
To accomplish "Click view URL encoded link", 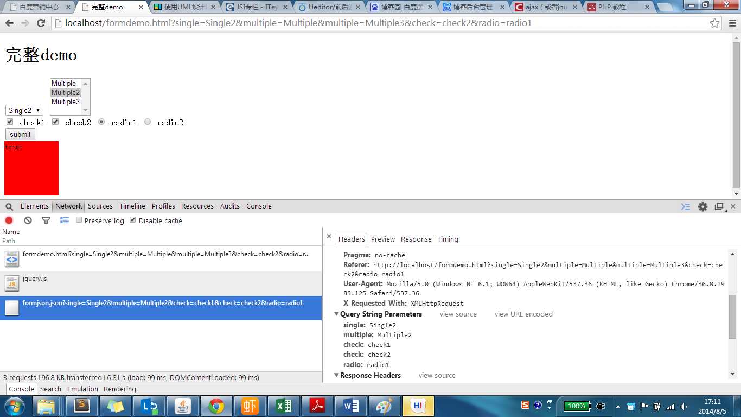I will tap(523, 314).
